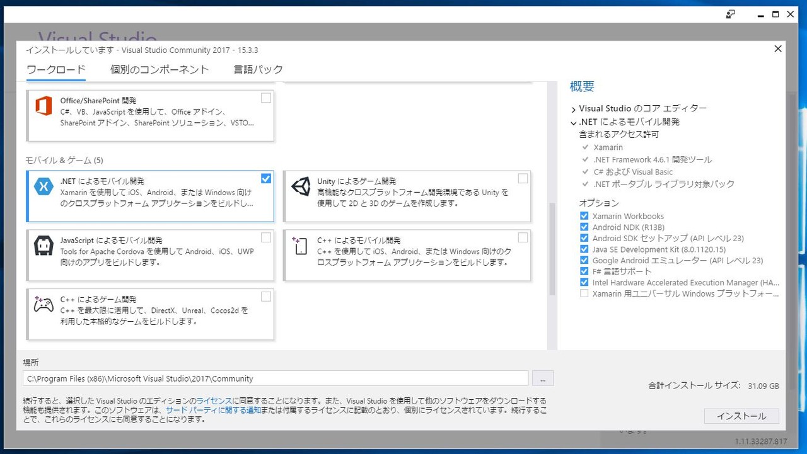Open the 個別のコンポーネント tab
Image resolution: width=807 pixels, height=454 pixels.
click(x=160, y=69)
